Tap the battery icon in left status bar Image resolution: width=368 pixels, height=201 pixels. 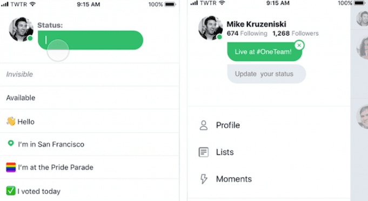[x=170, y=4]
